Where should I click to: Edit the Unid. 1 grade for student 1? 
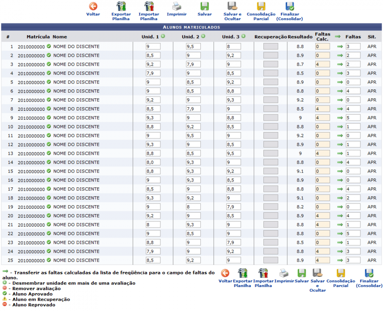153,46
